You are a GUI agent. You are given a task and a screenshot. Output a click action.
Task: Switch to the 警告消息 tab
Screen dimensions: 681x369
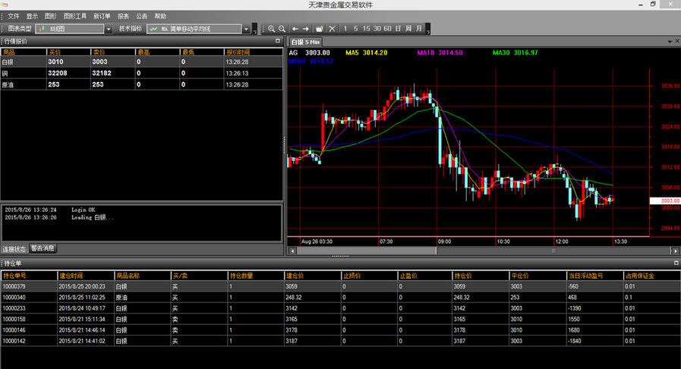(43, 248)
